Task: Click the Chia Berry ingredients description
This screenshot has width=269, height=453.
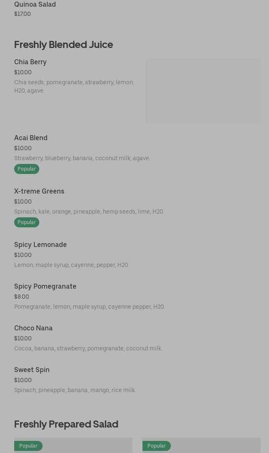Action: pyautogui.click(x=74, y=86)
